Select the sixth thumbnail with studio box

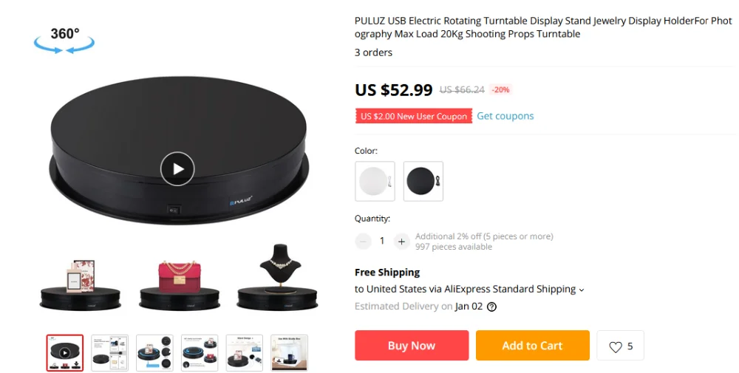click(x=290, y=353)
